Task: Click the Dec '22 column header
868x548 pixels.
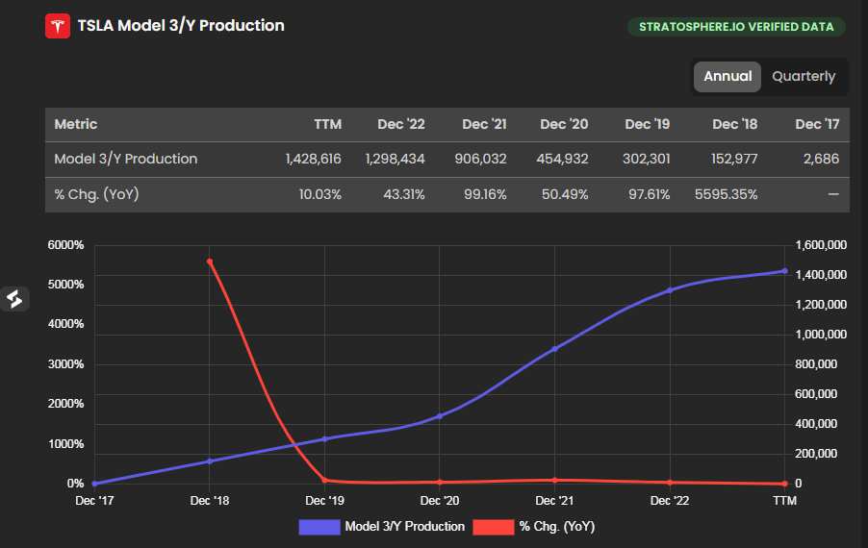Action: (400, 124)
